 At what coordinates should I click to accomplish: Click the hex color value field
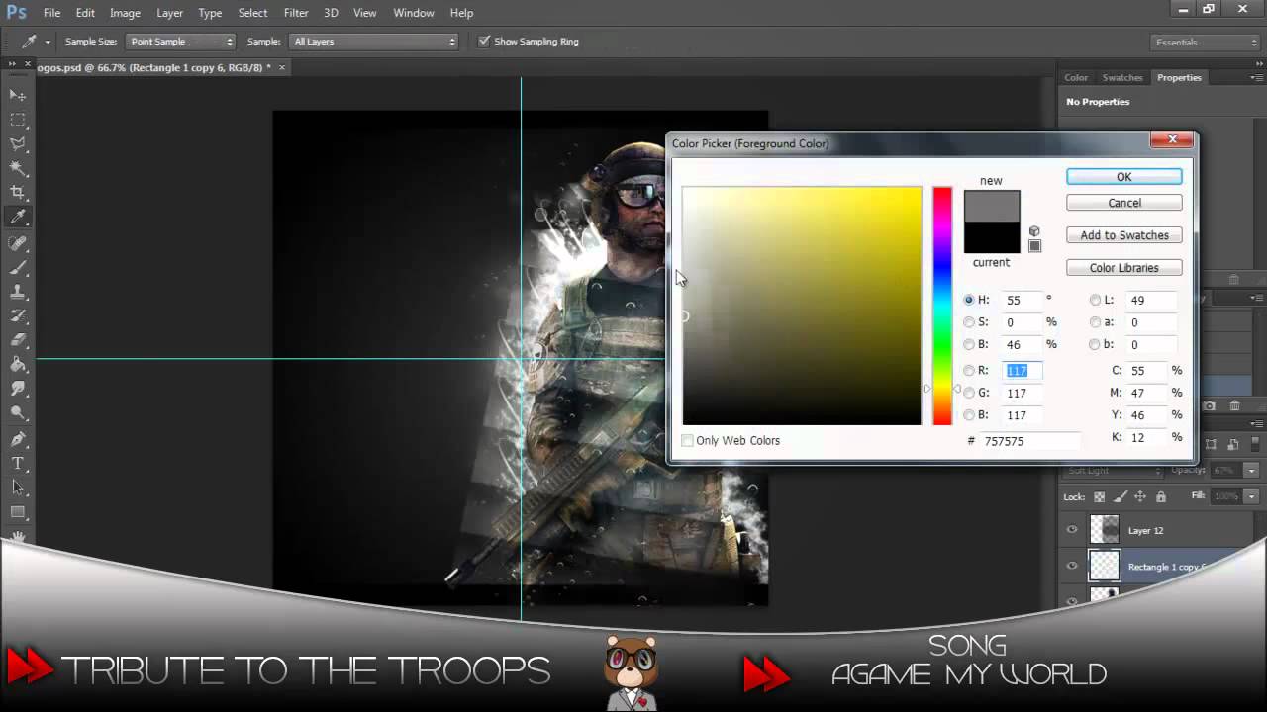[x=1028, y=441]
